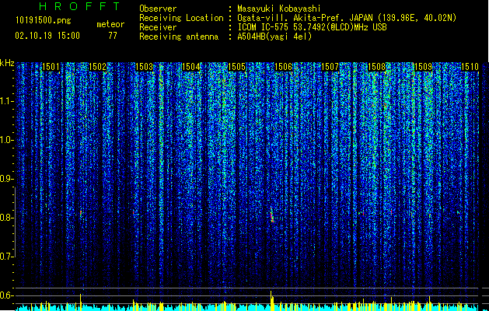Select the ICOM IC-575 53.7492 MHz USB text
489x311 pixels.
click(x=313, y=27)
